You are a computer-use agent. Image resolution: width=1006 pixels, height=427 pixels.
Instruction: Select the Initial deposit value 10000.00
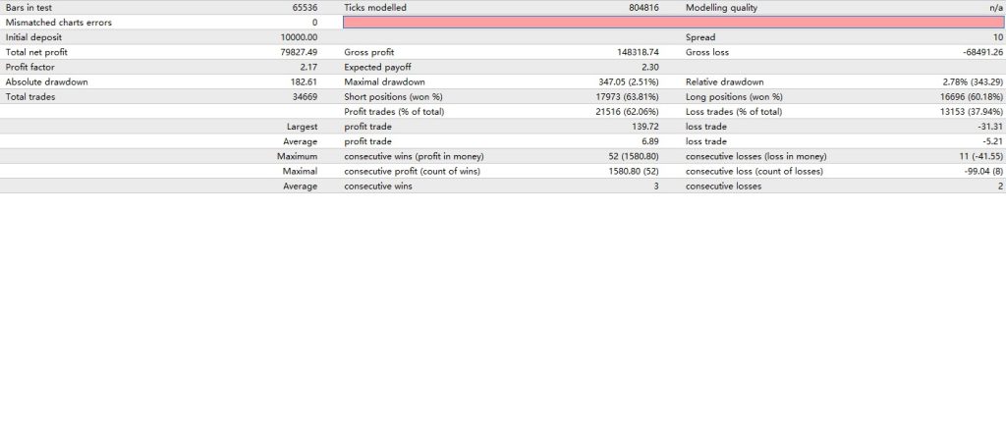click(298, 37)
